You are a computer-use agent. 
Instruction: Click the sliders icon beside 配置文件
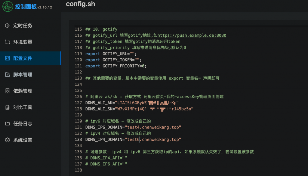pyautogui.click(x=8, y=58)
